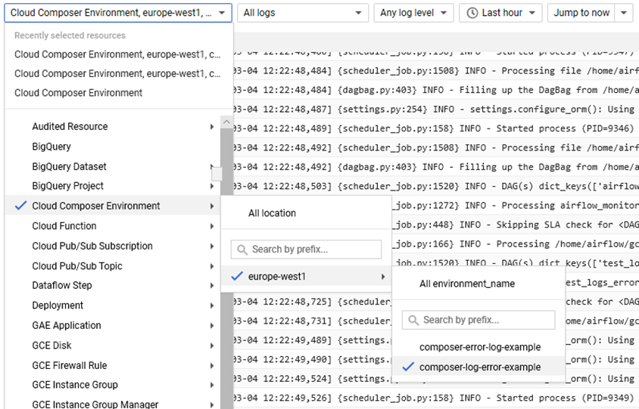Select first recent Cloud Composer Environment, europe-west1 entry
The image size is (639, 409).
click(117, 54)
